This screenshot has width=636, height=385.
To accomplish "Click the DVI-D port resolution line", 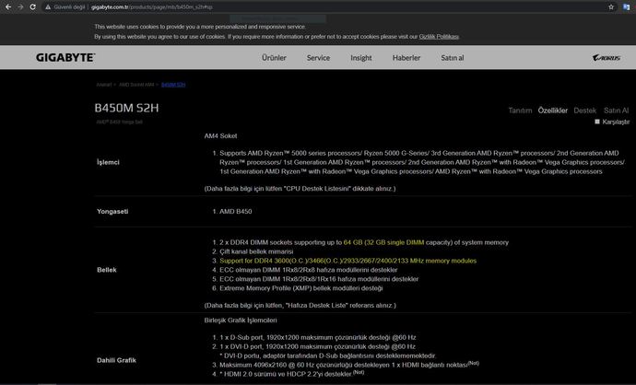I will [x=317, y=346].
